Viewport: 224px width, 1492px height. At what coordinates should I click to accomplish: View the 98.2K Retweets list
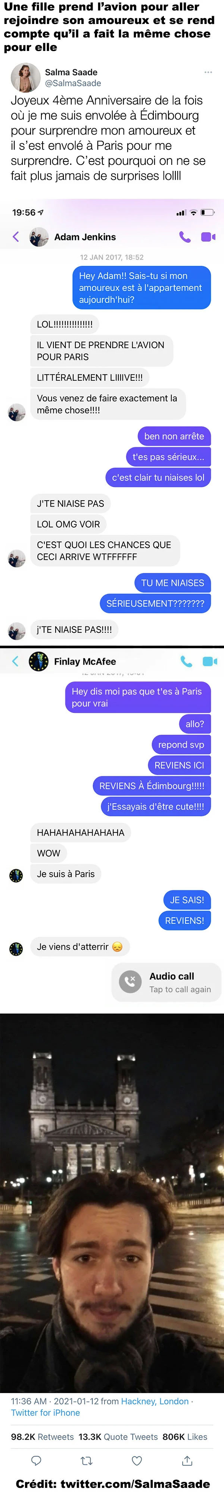click(x=42, y=1437)
